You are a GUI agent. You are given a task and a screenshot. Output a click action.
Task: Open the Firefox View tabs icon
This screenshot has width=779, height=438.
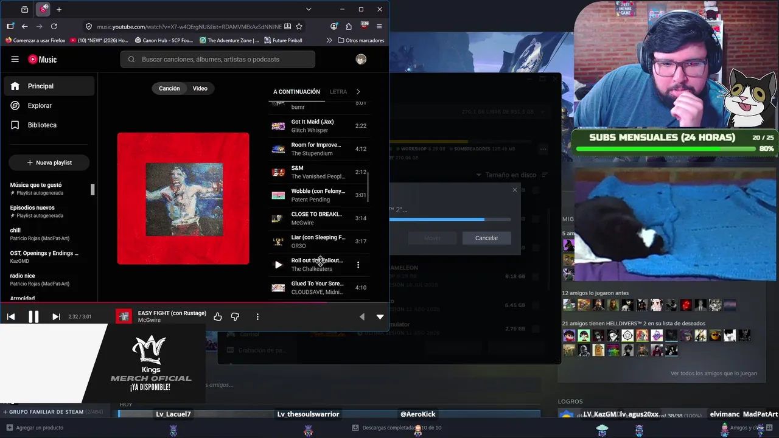24,10
